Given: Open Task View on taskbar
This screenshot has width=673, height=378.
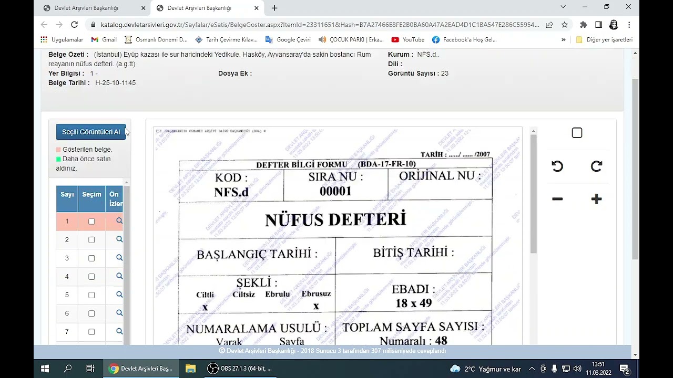Looking at the screenshot, I should tap(90, 369).
